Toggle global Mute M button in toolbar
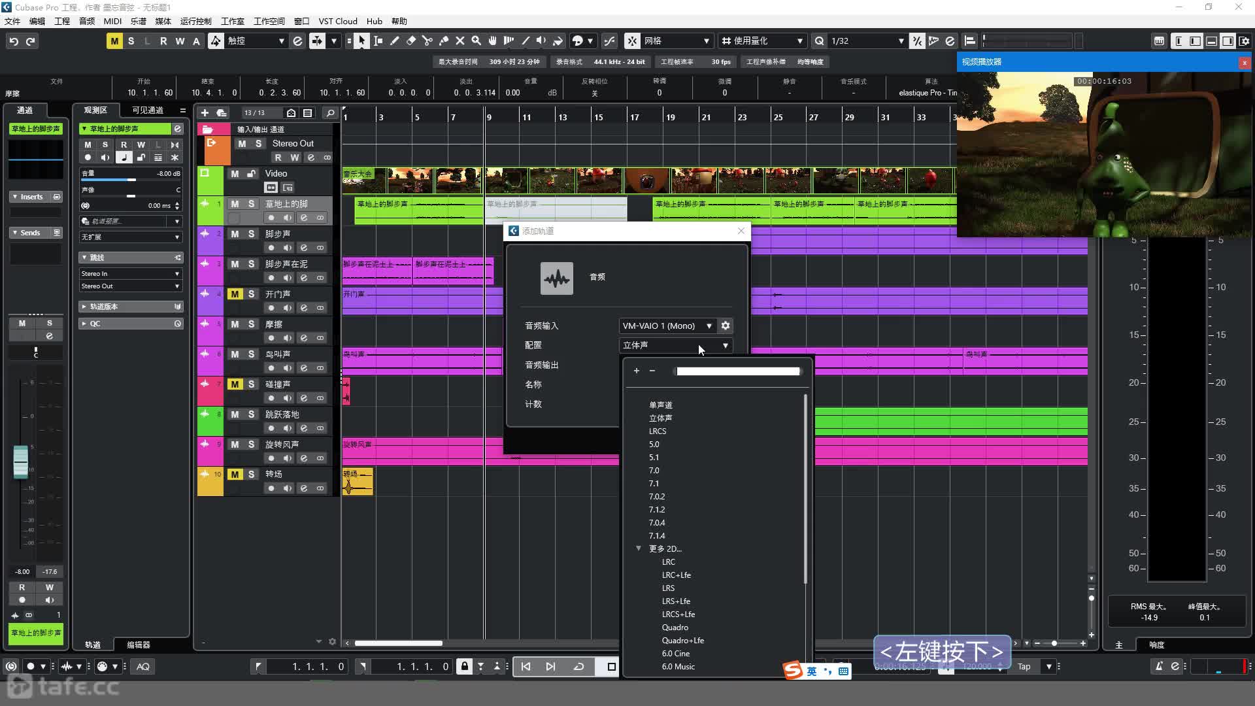 (114, 41)
